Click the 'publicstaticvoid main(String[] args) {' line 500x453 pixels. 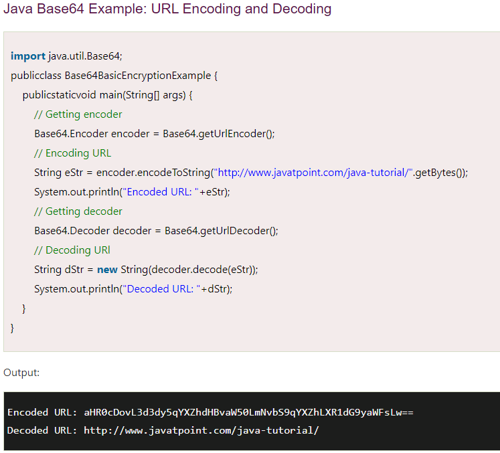coord(108,95)
